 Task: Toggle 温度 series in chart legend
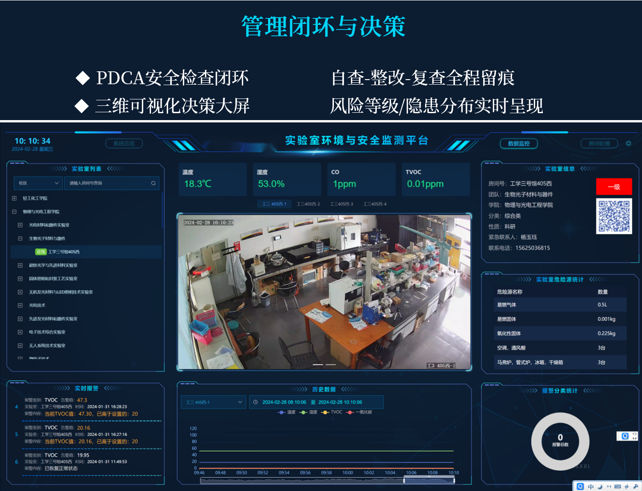[x=286, y=412]
